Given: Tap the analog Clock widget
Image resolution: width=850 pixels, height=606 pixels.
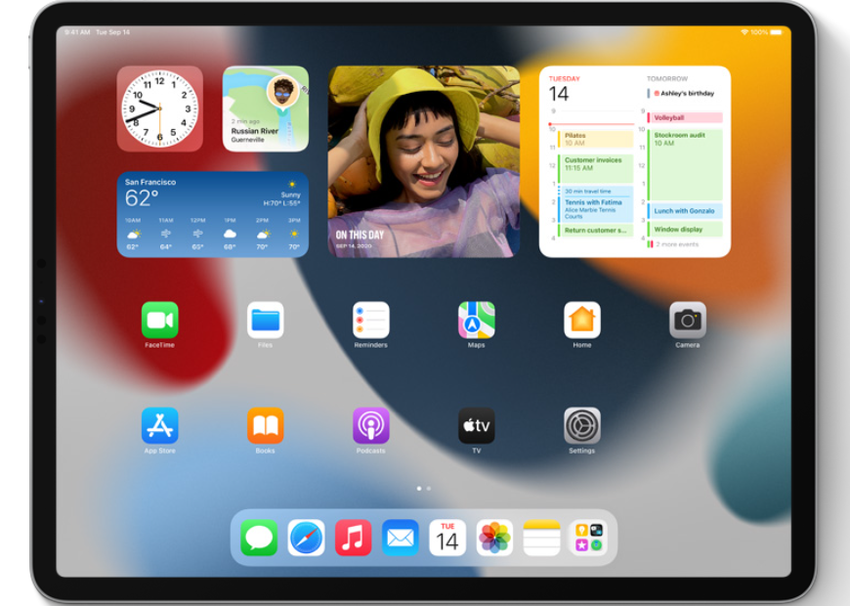Looking at the screenshot, I should coord(159,108).
